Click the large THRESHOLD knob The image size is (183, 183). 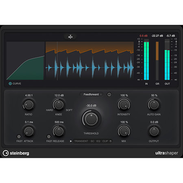point(91,119)
